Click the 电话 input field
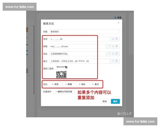 (79, 39)
